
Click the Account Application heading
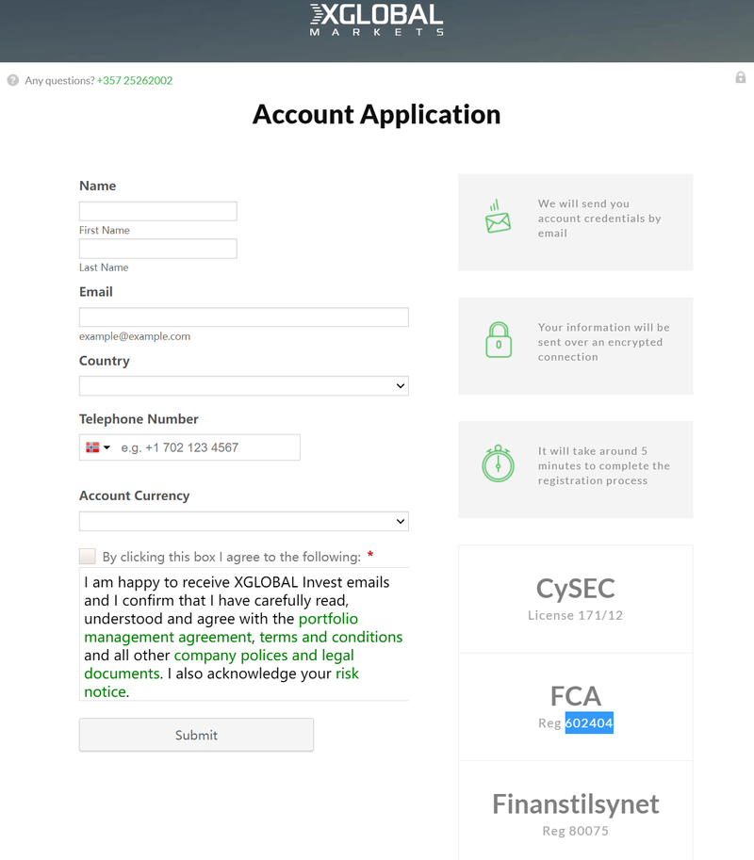[376, 115]
